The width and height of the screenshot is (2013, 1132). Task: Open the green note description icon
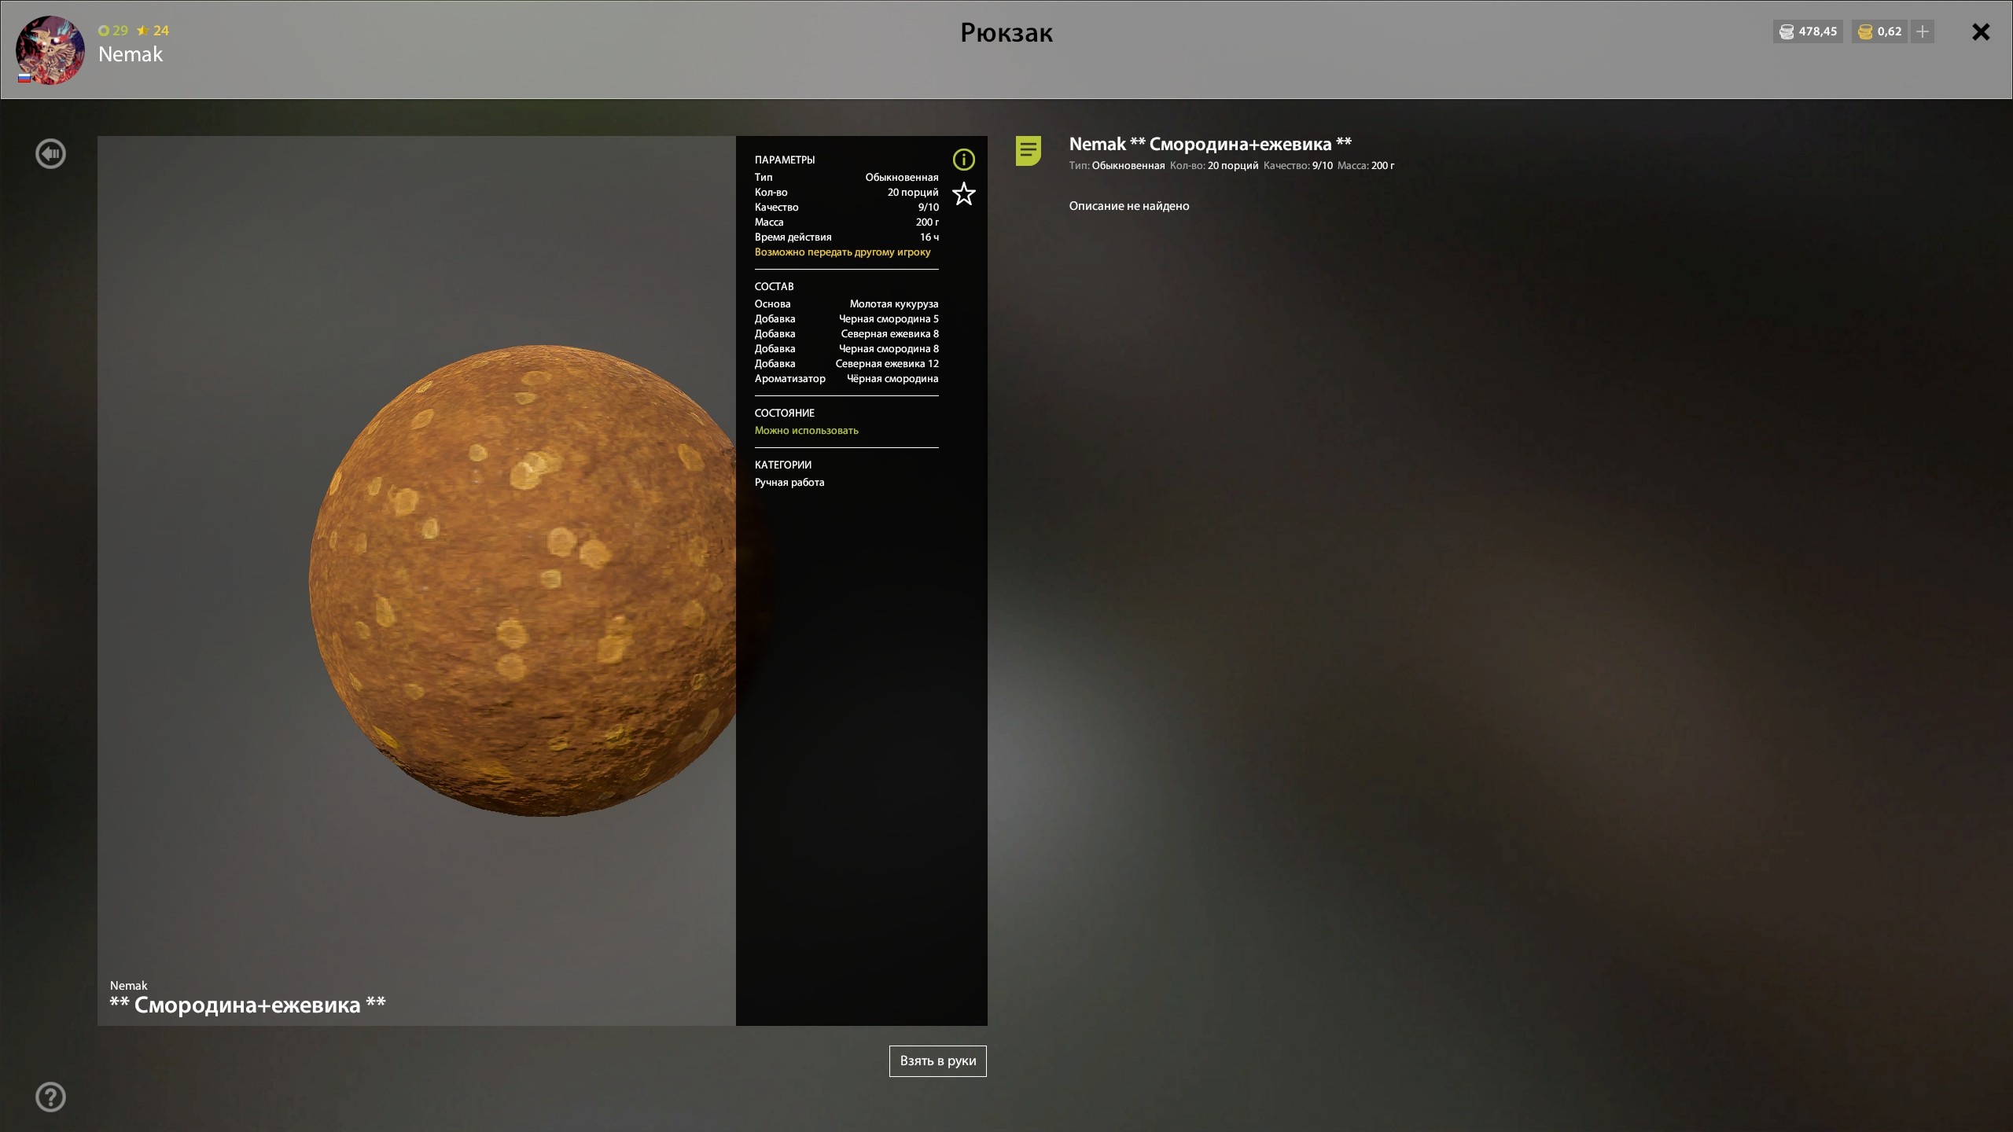pyautogui.click(x=1029, y=150)
